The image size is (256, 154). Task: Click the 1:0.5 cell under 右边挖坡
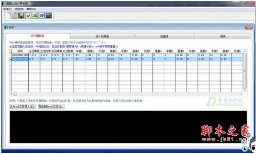(x=68, y=55)
